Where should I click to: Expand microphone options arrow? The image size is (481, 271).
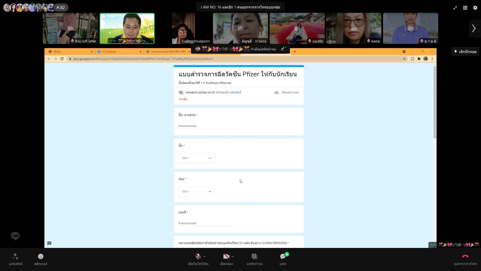[x=205, y=256]
